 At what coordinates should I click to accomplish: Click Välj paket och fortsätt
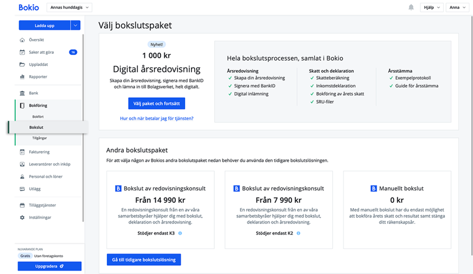(156, 103)
